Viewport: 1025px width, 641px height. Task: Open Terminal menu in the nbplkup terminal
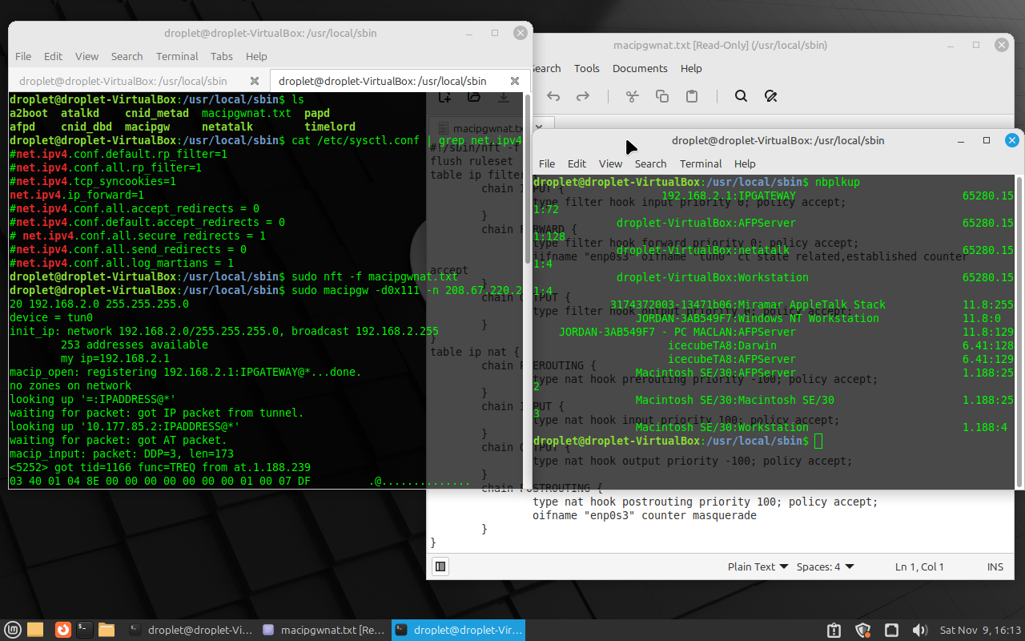(701, 163)
